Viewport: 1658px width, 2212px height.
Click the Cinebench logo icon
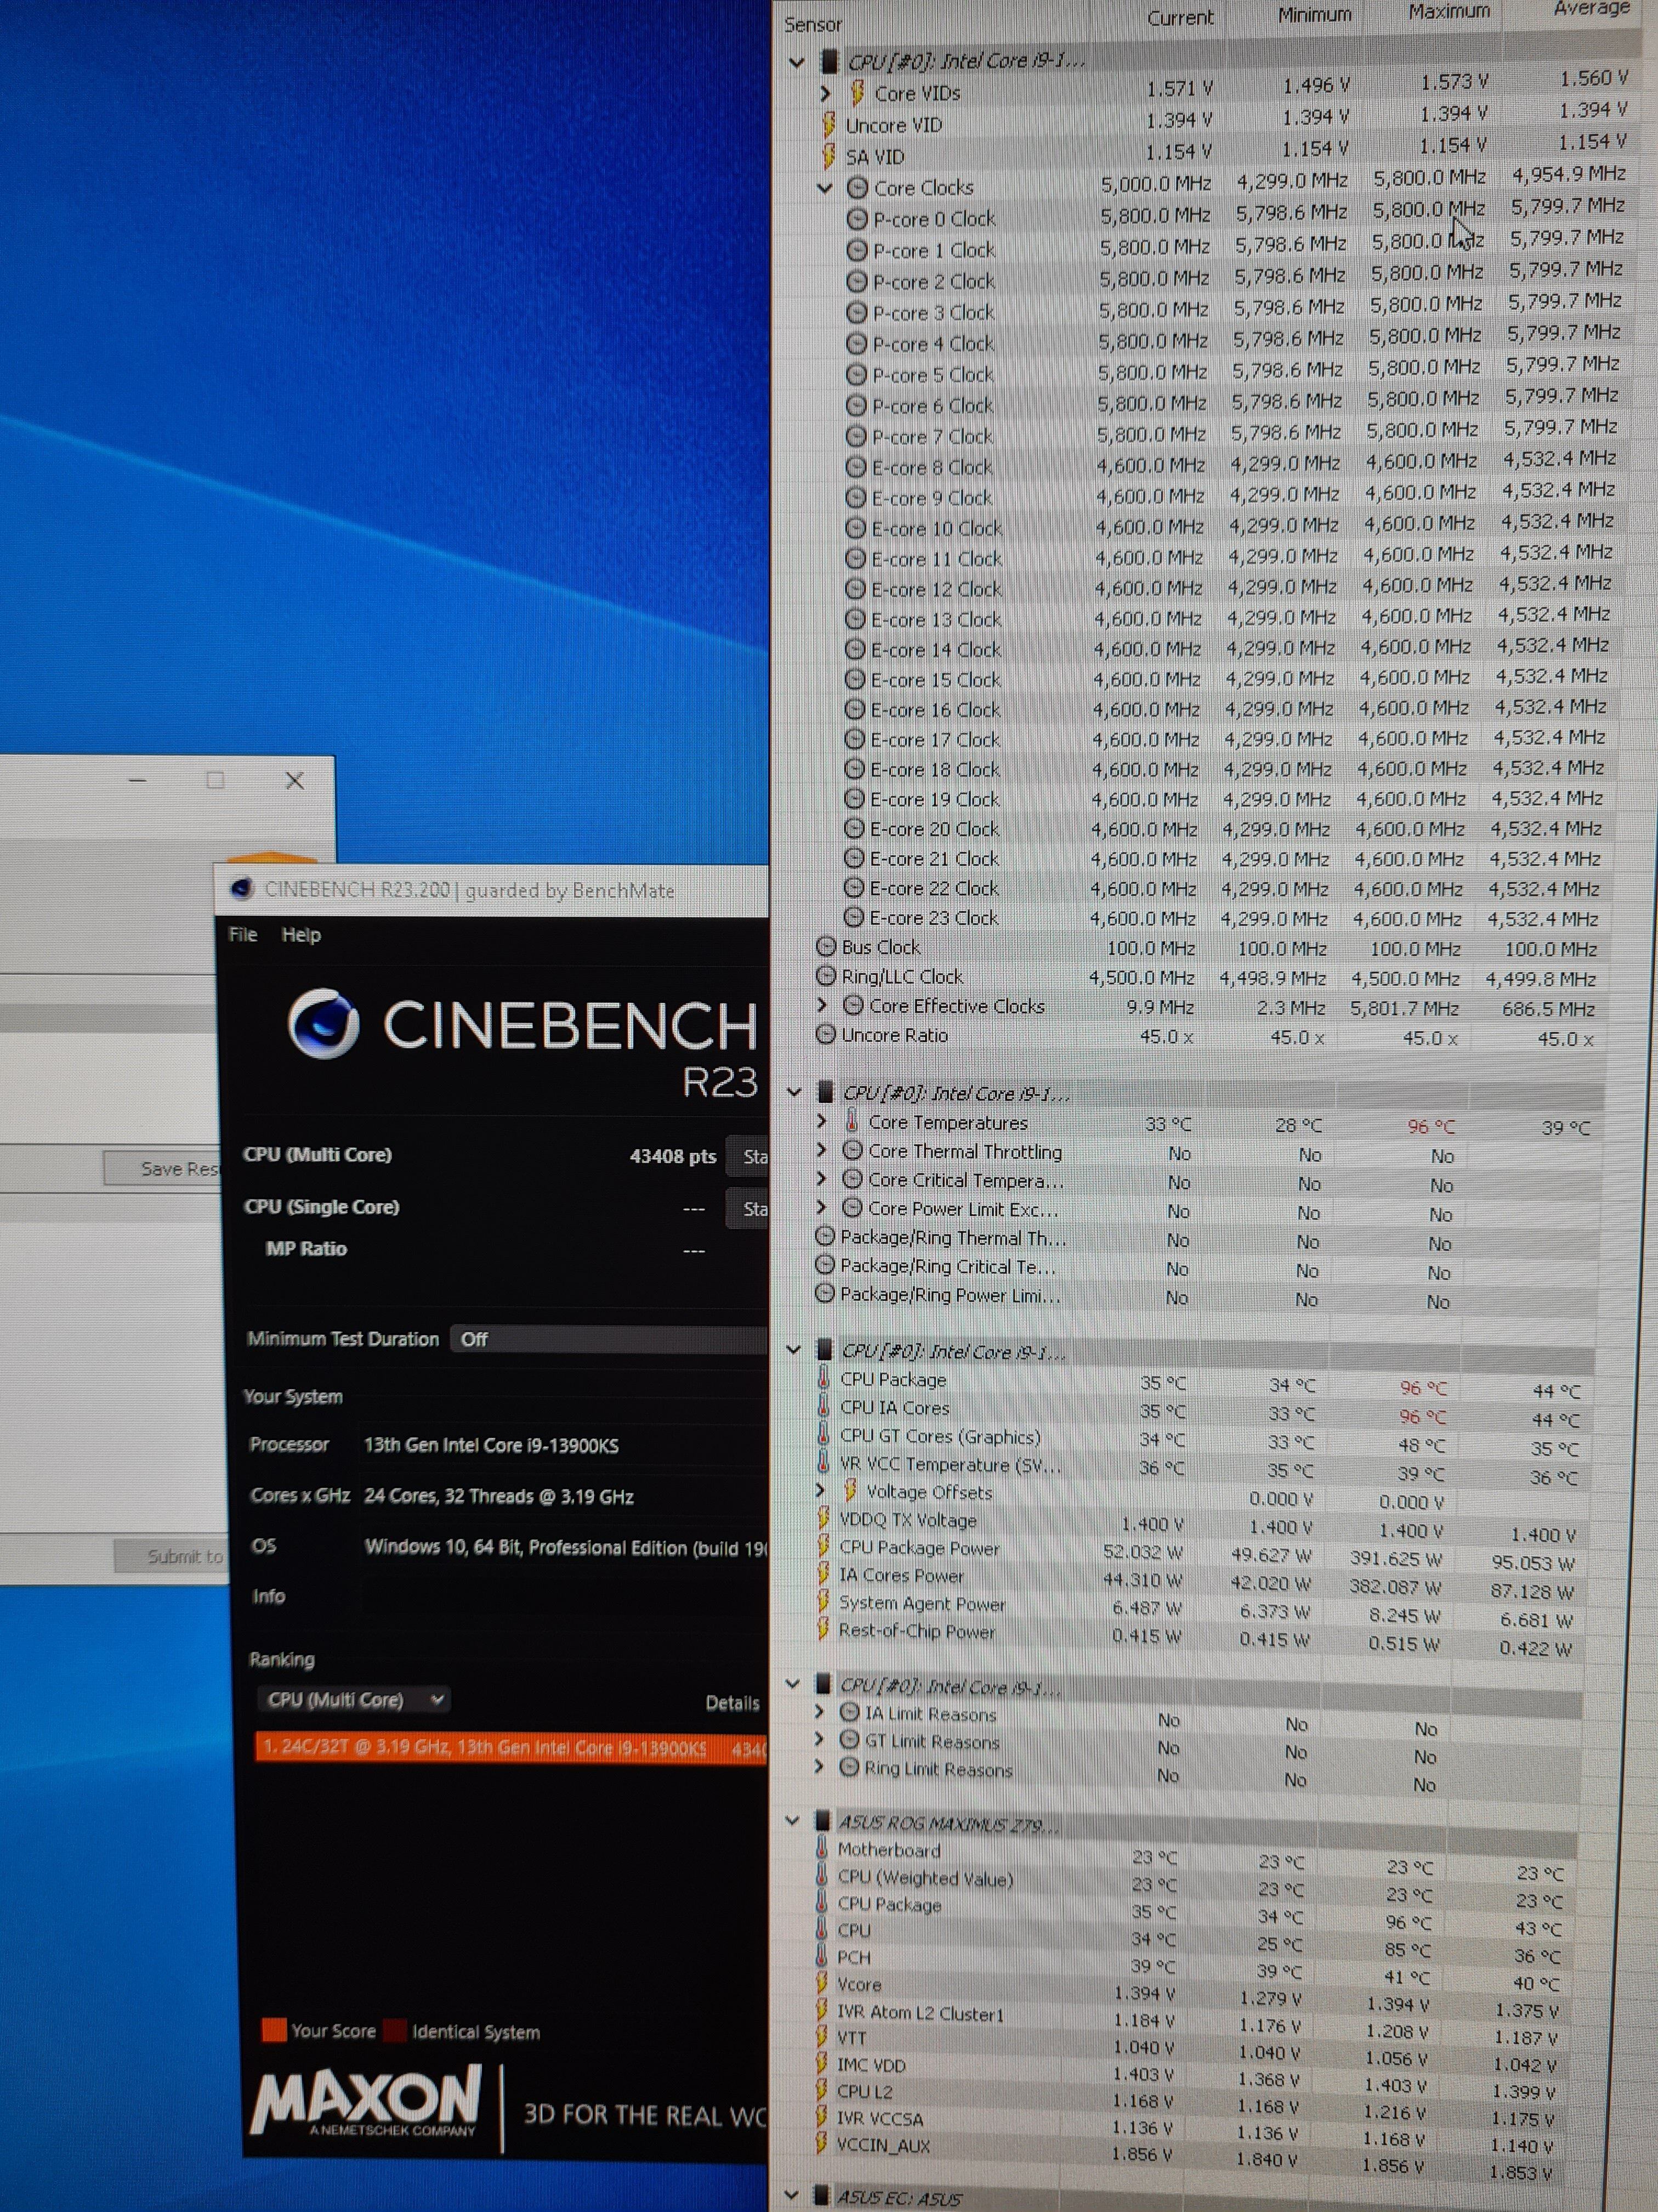pos(323,1023)
